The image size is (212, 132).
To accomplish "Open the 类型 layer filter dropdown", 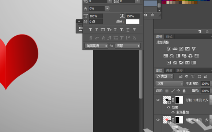I will point(164,76).
